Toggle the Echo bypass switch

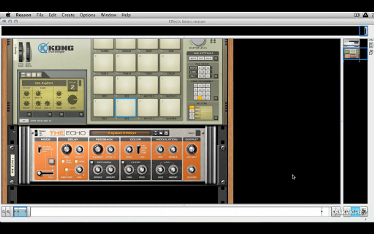36,133
